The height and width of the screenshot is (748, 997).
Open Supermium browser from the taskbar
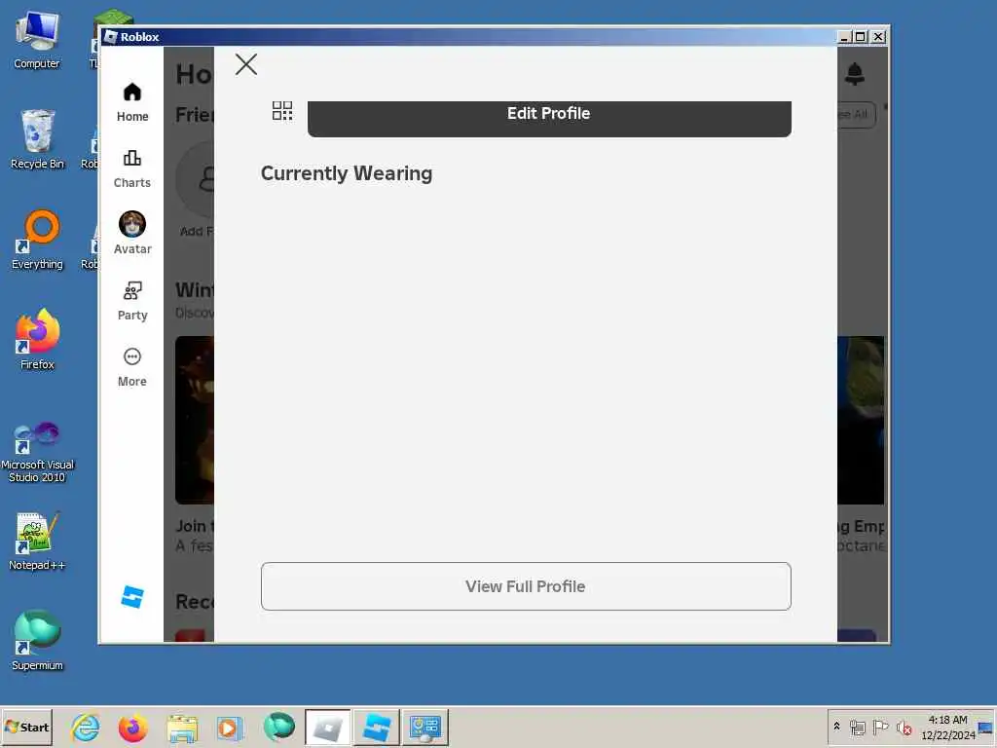(x=278, y=727)
